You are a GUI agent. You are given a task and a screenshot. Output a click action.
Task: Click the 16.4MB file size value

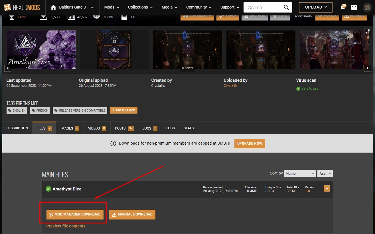[251, 191]
